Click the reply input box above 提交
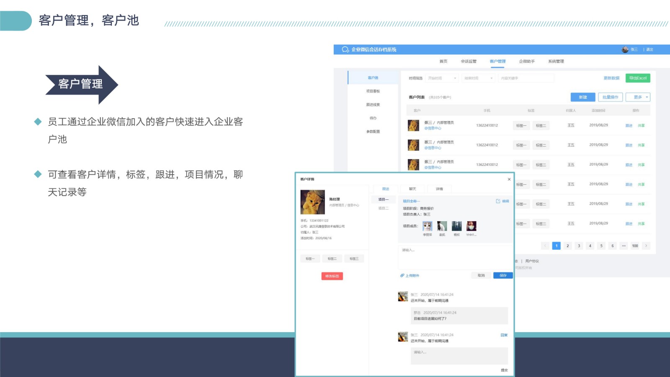The image size is (670, 377). (x=459, y=356)
